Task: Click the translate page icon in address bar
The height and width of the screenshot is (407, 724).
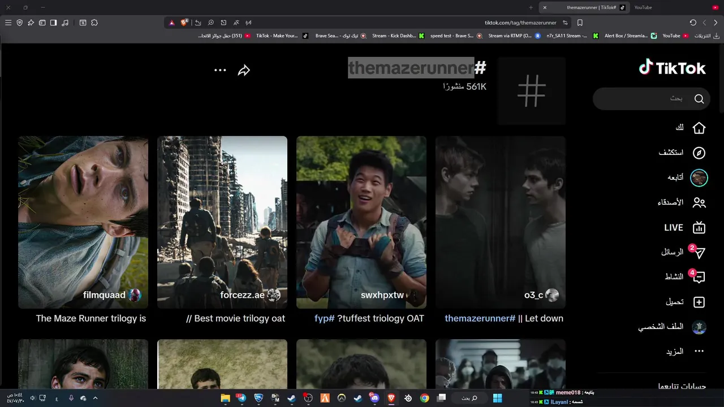Action: [236, 23]
